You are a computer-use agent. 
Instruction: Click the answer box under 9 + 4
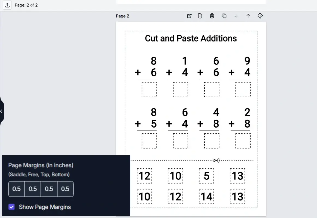[x=243, y=90]
